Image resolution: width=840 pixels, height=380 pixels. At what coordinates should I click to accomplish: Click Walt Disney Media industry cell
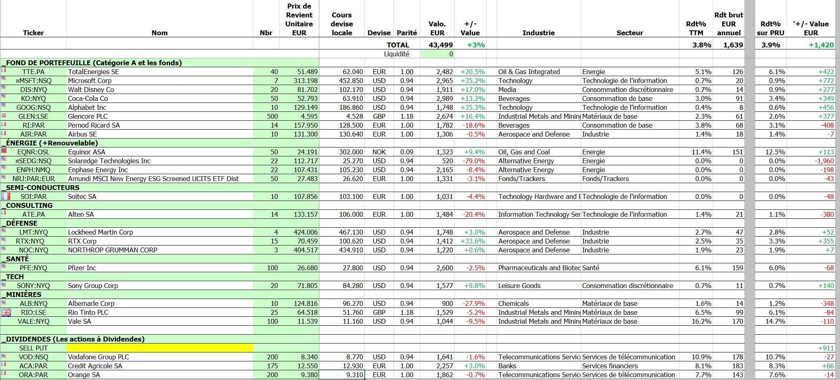click(x=539, y=90)
